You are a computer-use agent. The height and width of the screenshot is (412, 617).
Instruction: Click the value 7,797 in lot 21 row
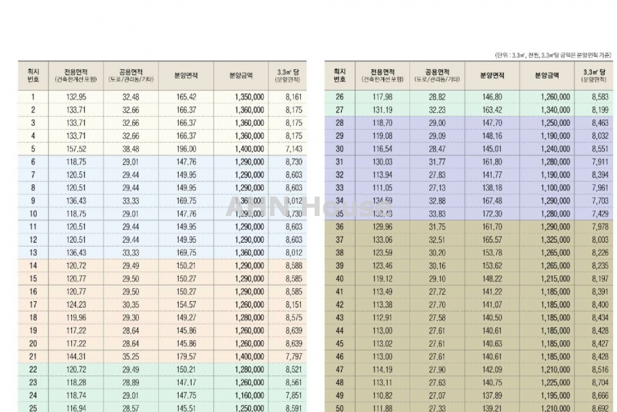pyautogui.click(x=293, y=356)
